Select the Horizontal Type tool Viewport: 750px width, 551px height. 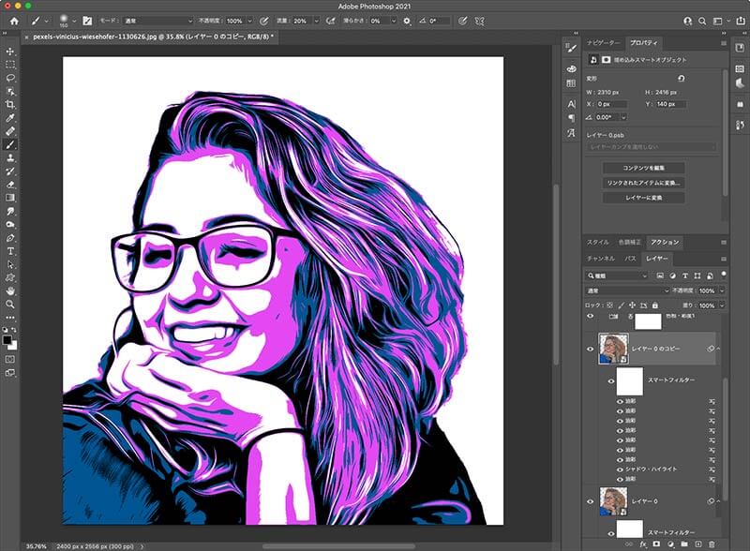pos(10,251)
